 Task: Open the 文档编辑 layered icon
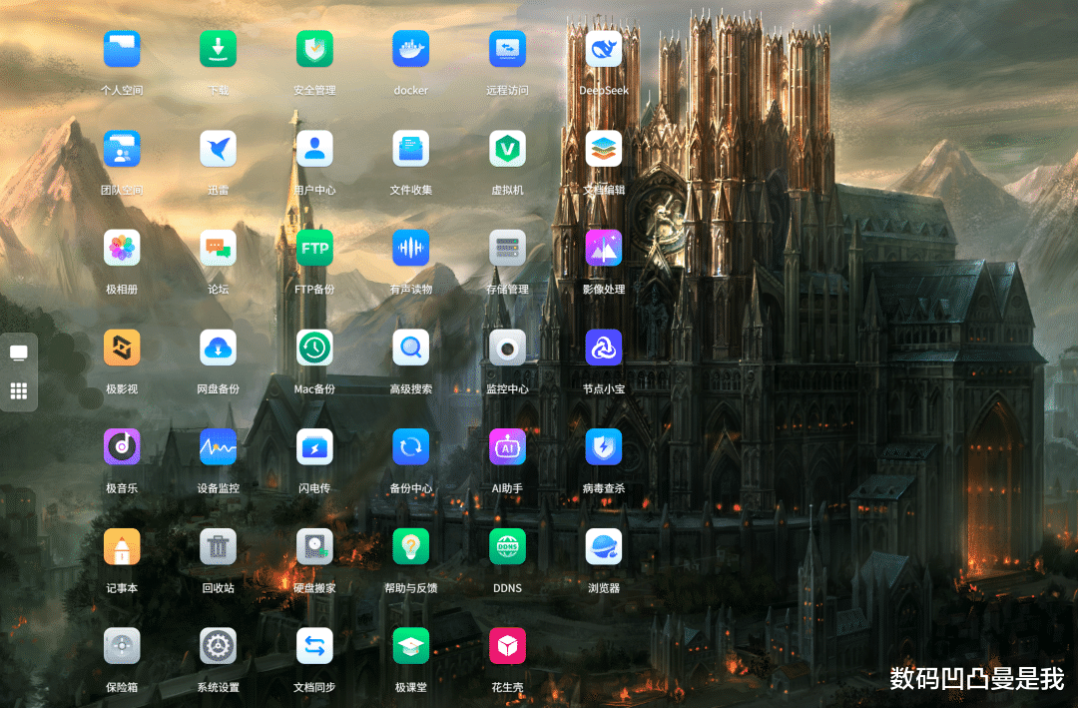coord(604,149)
